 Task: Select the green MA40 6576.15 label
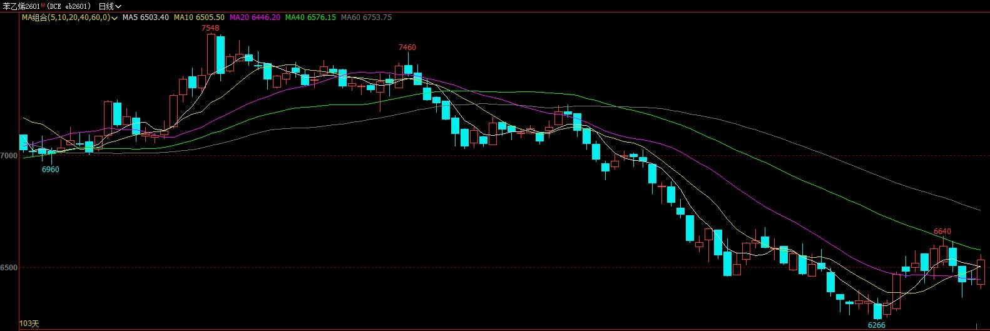point(310,18)
